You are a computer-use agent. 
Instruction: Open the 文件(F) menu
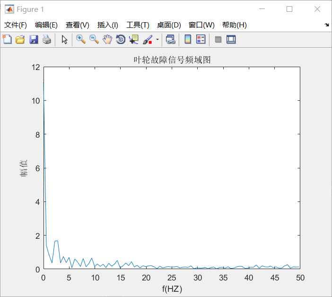click(16, 25)
